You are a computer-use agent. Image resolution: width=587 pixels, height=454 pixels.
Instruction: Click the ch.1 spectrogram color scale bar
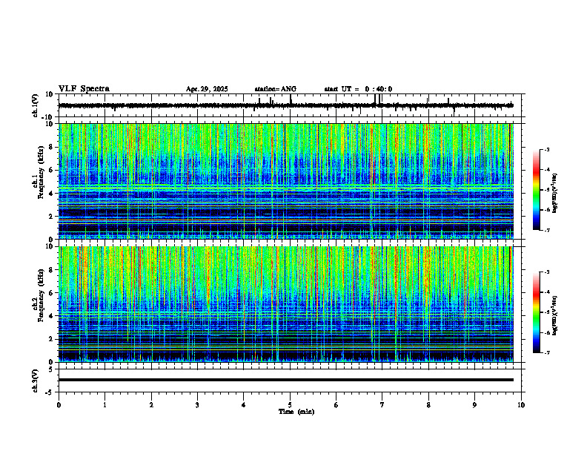536,190
